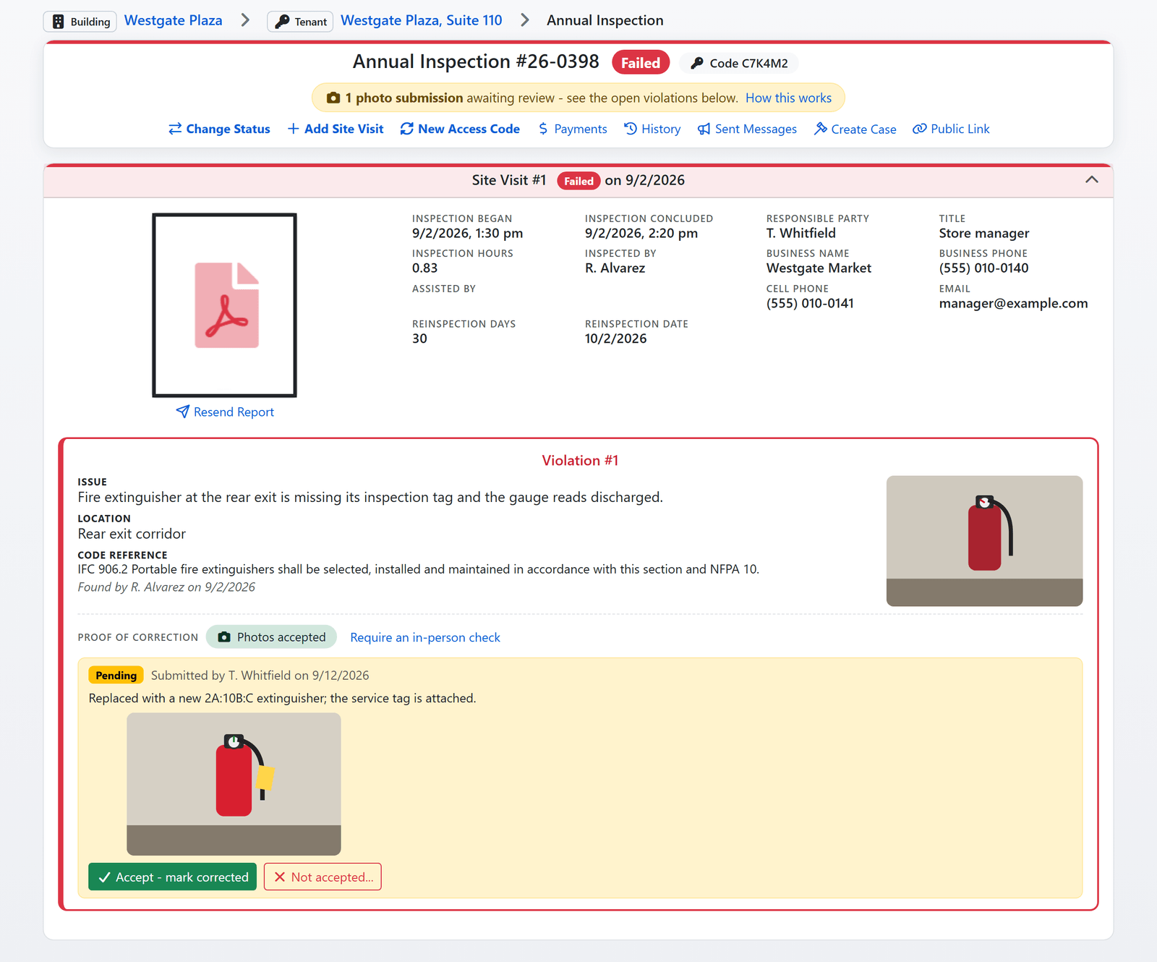
Task: Click Require an in-person check
Action: click(x=425, y=637)
